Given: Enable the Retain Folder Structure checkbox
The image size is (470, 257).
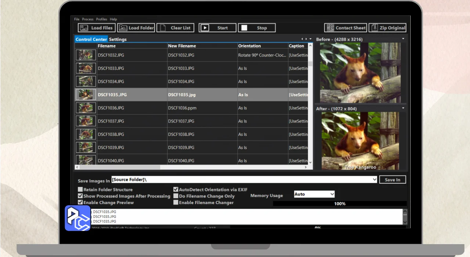Looking at the screenshot, I should pyautogui.click(x=80, y=190).
